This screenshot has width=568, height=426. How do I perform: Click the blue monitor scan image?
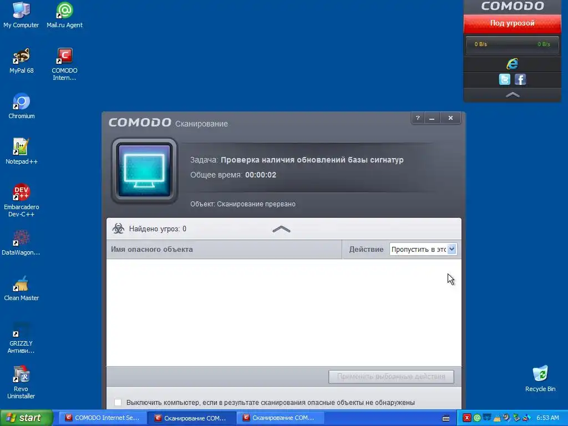coord(145,171)
